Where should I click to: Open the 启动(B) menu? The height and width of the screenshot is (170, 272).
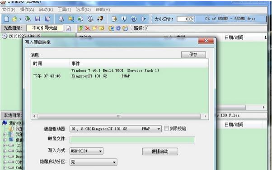coord(46,9)
